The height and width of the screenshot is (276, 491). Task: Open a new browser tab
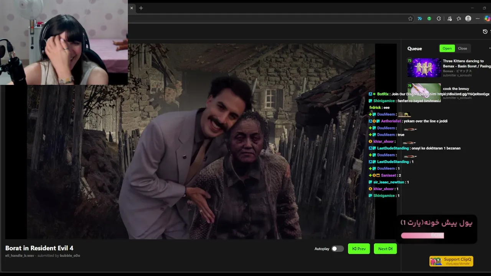click(141, 8)
